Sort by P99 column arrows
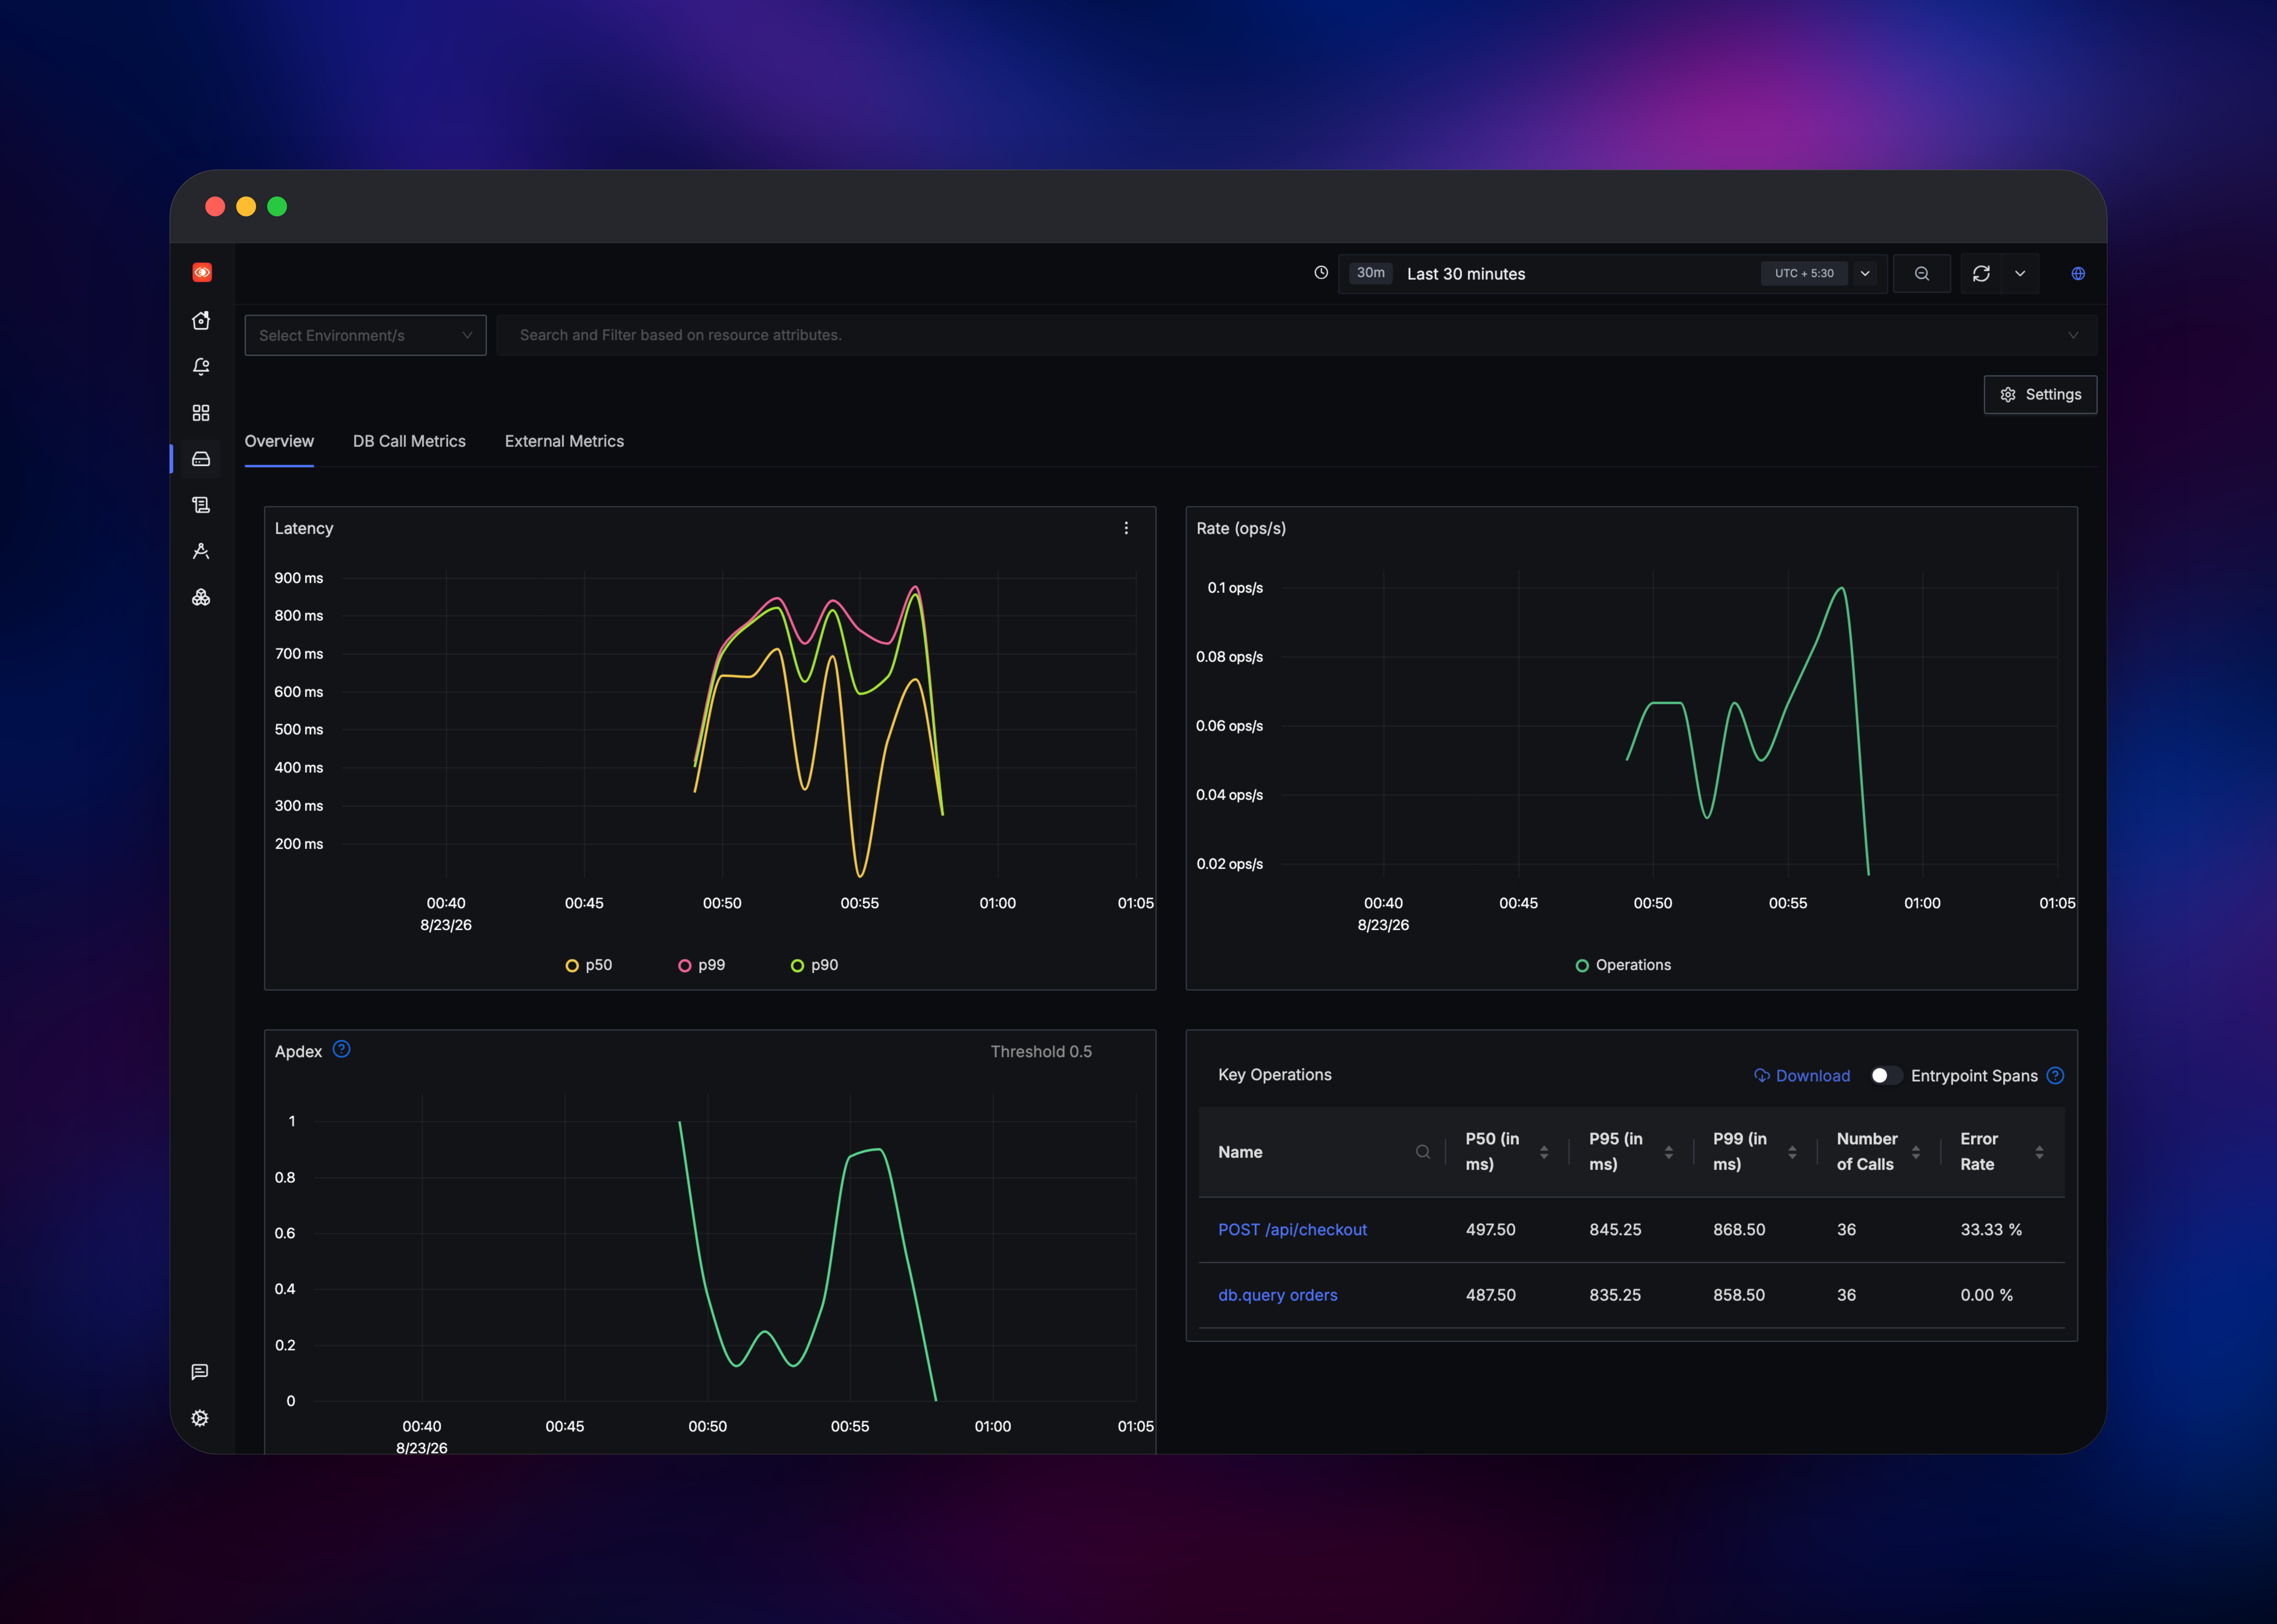The height and width of the screenshot is (1624, 2277). click(1792, 1152)
